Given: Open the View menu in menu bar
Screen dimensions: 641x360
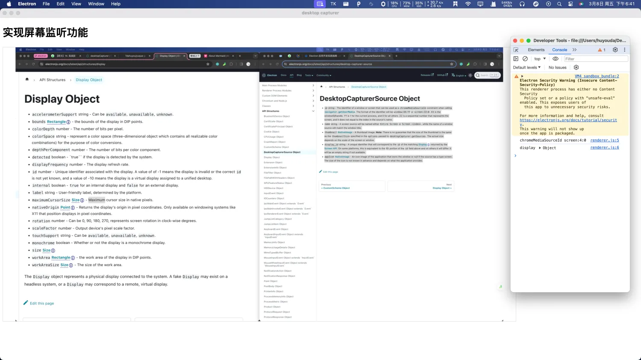Looking at the screenshot, I should click(76, 4).
